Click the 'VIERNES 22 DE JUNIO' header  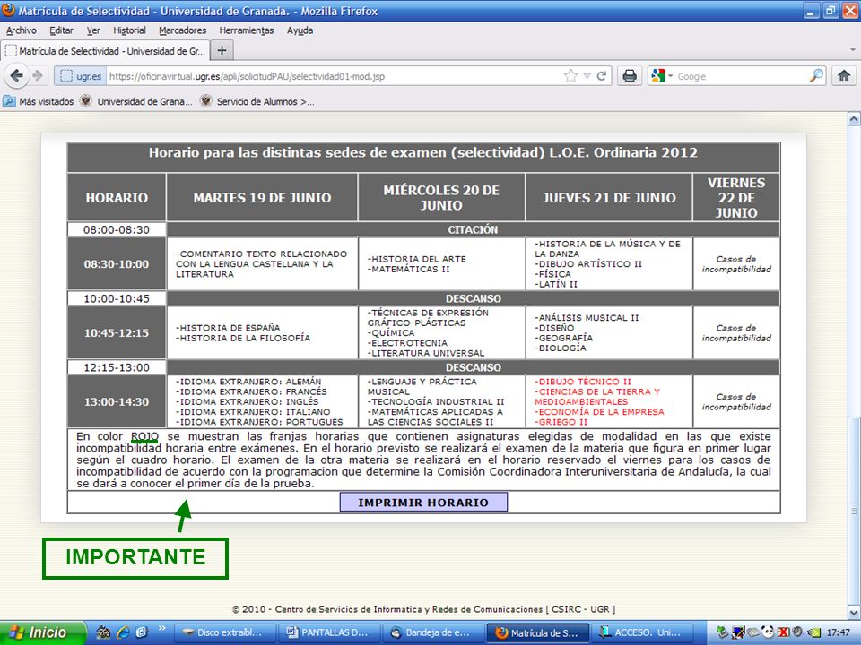(x=736, y=197)
